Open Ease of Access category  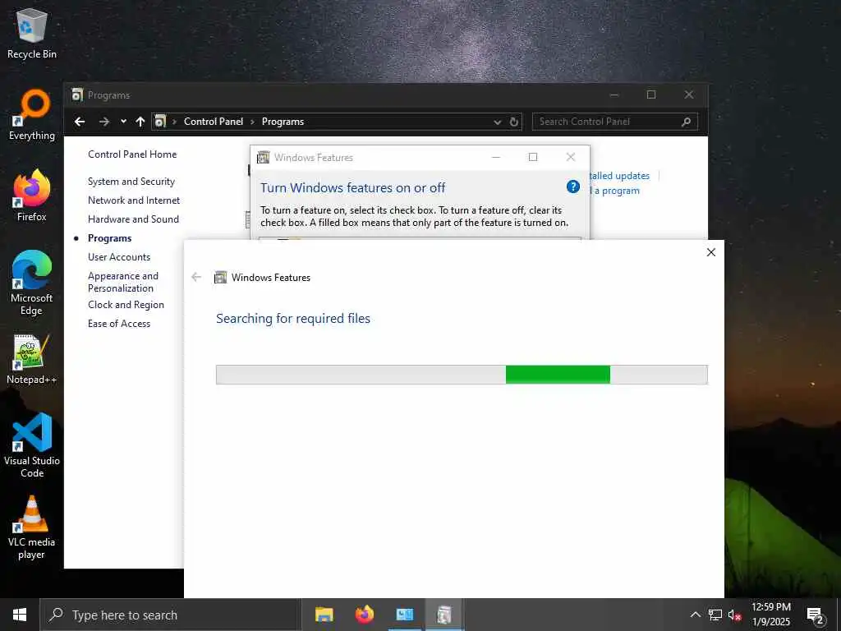point(119,324)
